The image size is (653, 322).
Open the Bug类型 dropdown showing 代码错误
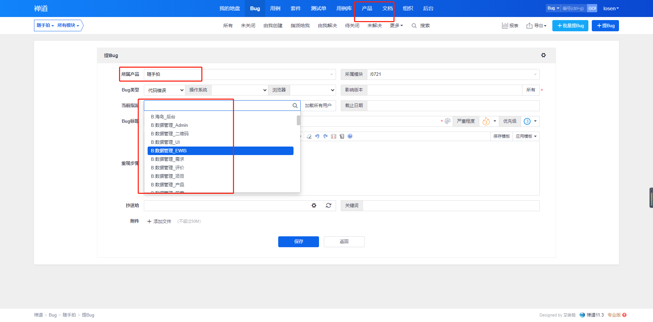166,90
